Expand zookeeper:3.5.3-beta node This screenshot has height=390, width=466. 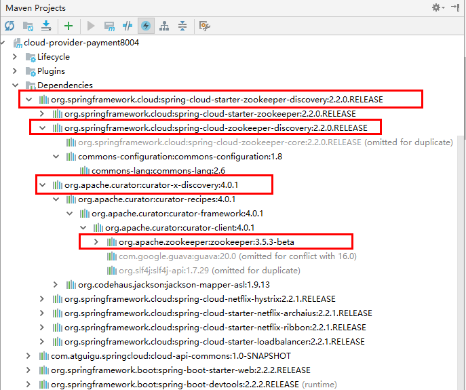tap(96, 242)
